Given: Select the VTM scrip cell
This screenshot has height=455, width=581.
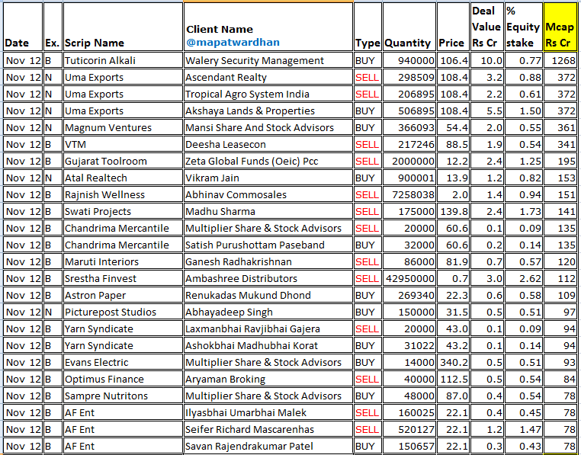Looking at the screenshot, I should [x=124, y=144].
